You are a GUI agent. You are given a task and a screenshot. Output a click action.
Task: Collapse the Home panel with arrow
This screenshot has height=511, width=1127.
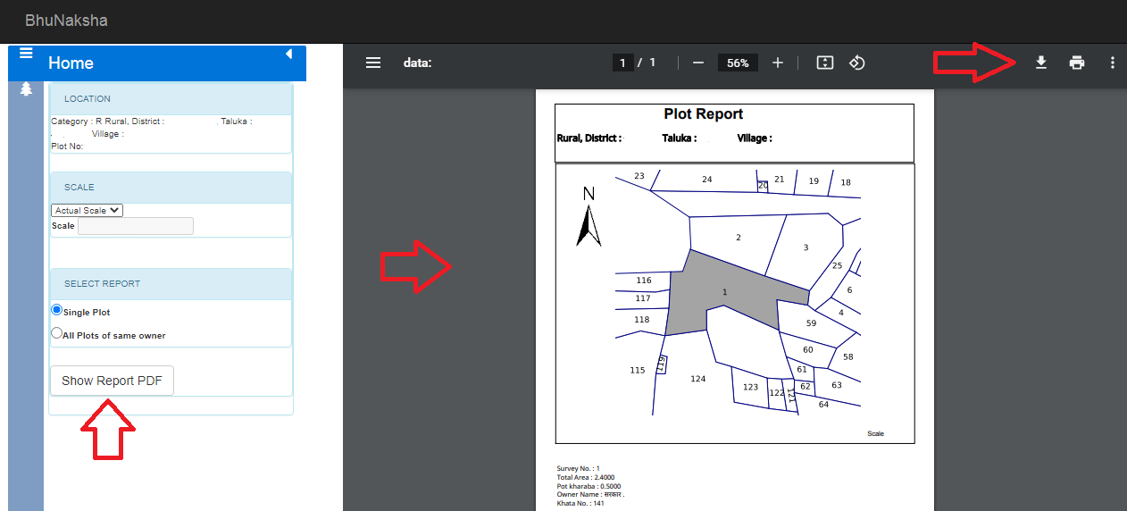point(288,54)
